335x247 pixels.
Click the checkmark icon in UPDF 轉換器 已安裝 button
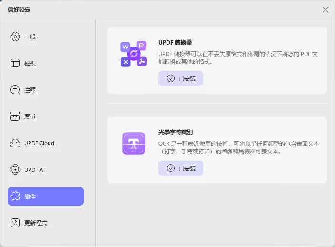(x=171, y=78)
